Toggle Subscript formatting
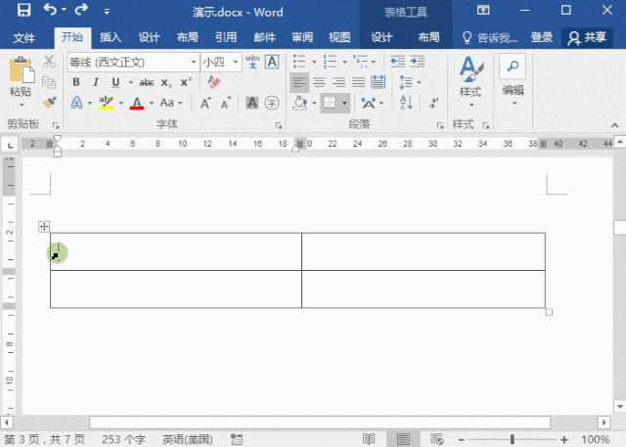626x447 pixels. pyautogui.click(x=166, y=82)
